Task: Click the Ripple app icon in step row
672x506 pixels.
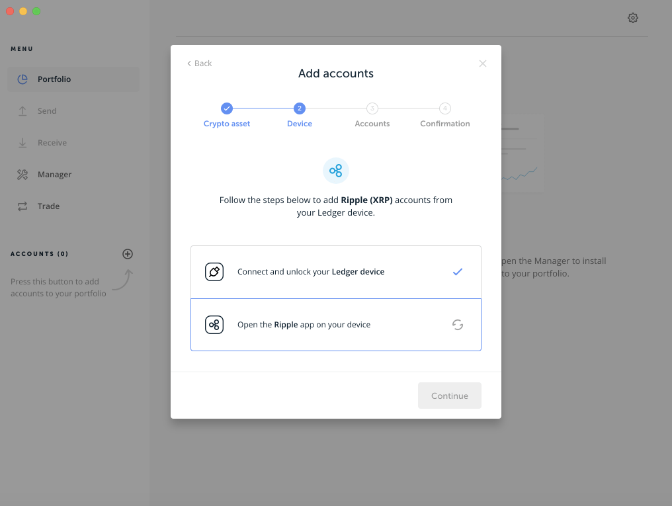Action: click(214, 325)
